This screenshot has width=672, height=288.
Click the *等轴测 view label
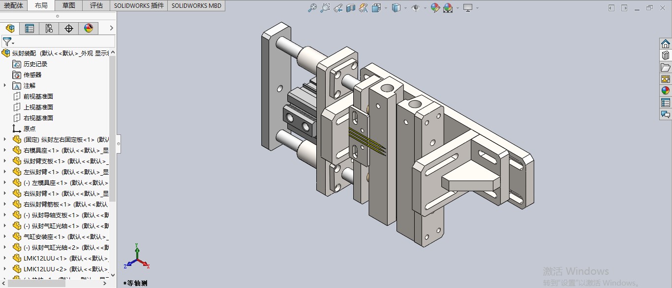(135, 283)
